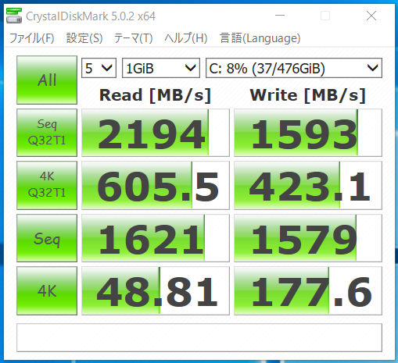The width and height of the screenshot is (398, 363).
Task: Start the 4K Q32T1 benchmark
Action: click(x=47, y=185)
